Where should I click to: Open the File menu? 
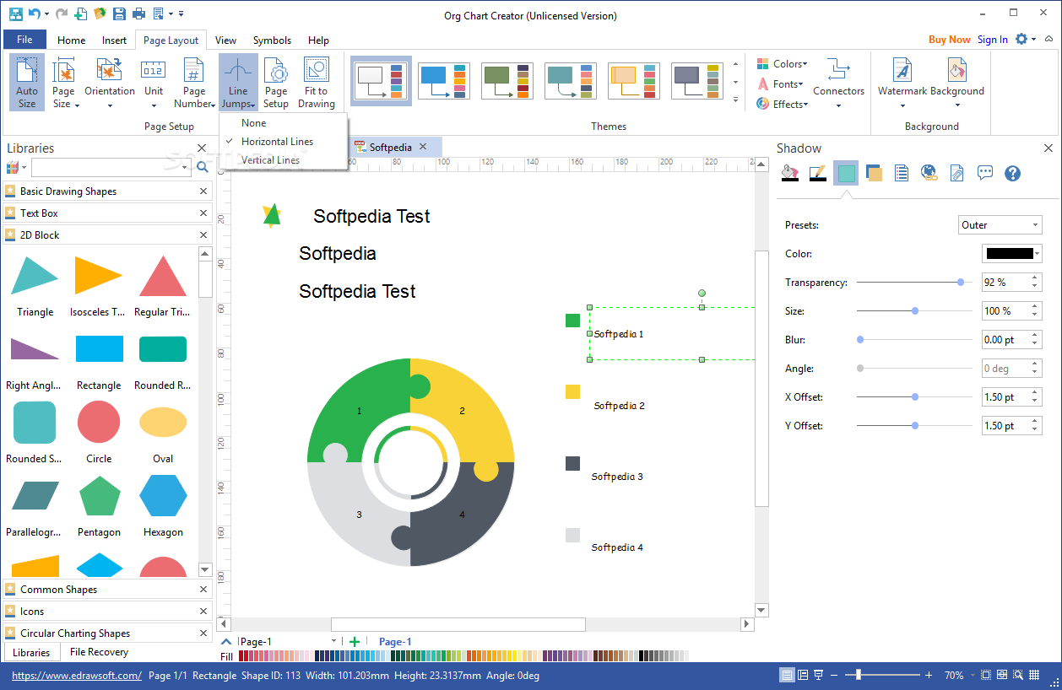(x=24, y=40)
